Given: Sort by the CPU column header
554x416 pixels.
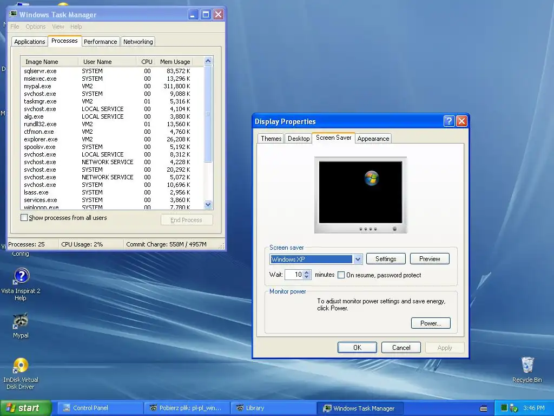Looking at the screenshot, I should (146, 62).
